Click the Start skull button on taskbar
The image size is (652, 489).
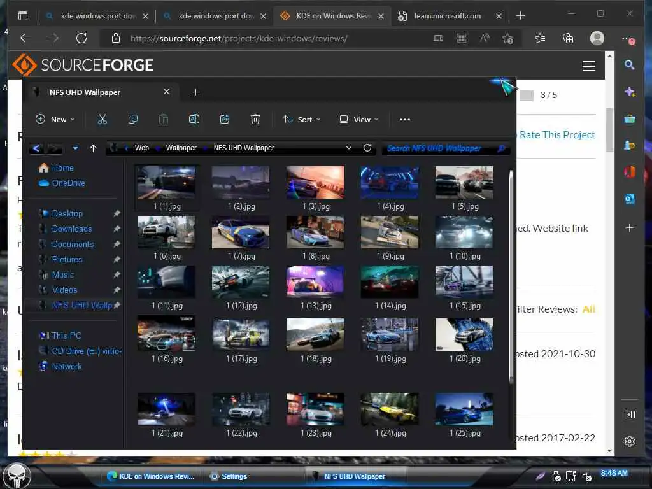[17, 475]
